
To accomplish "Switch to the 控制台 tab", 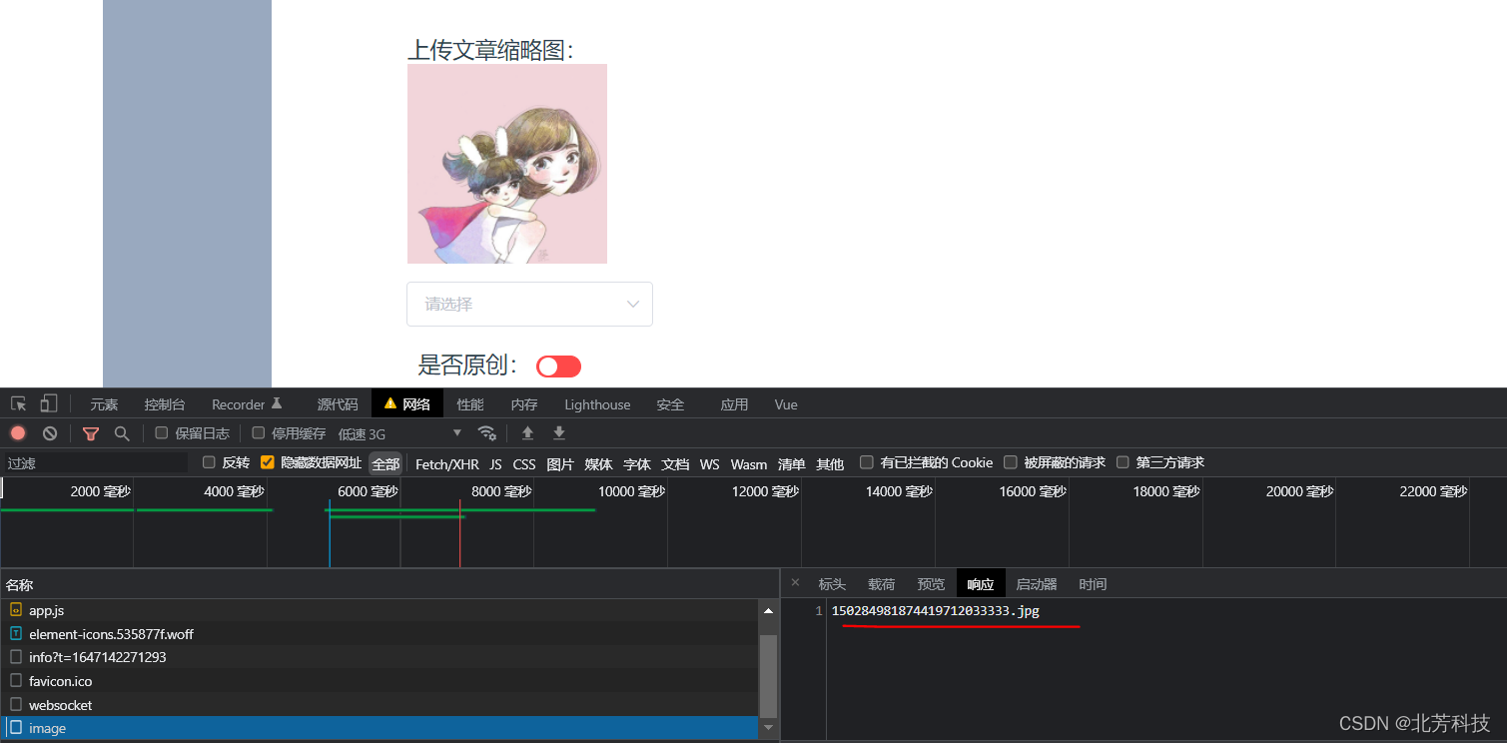I will point(165,404).
